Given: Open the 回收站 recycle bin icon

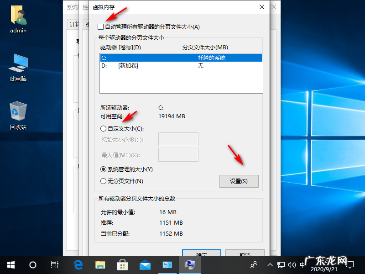Looking at the screenshot, I should pyautogui.click(x=18, y=114).
